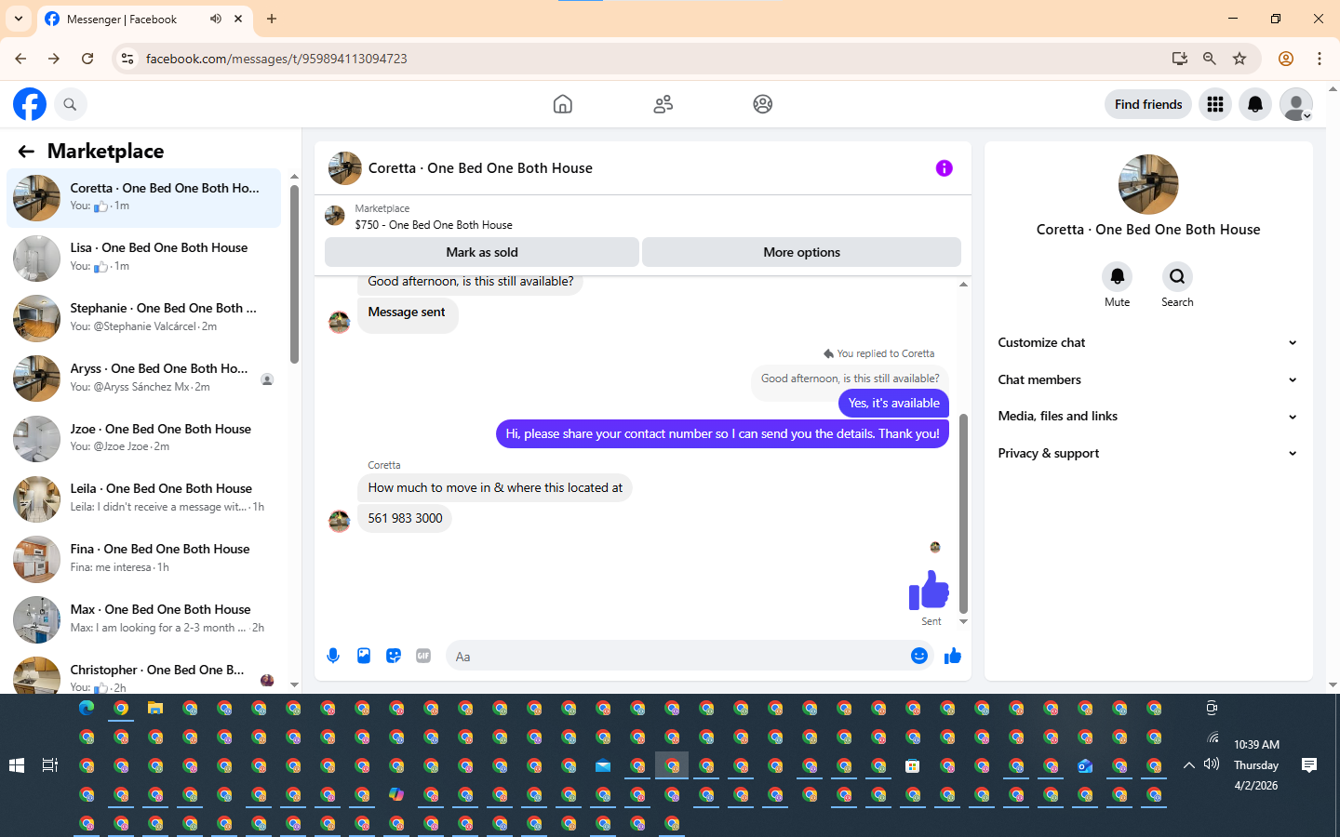The width and height of the screenshot is (1340, 837).
Task: Go back to the previous browser page
Action: pyautogui.click(x=20, y=59)
